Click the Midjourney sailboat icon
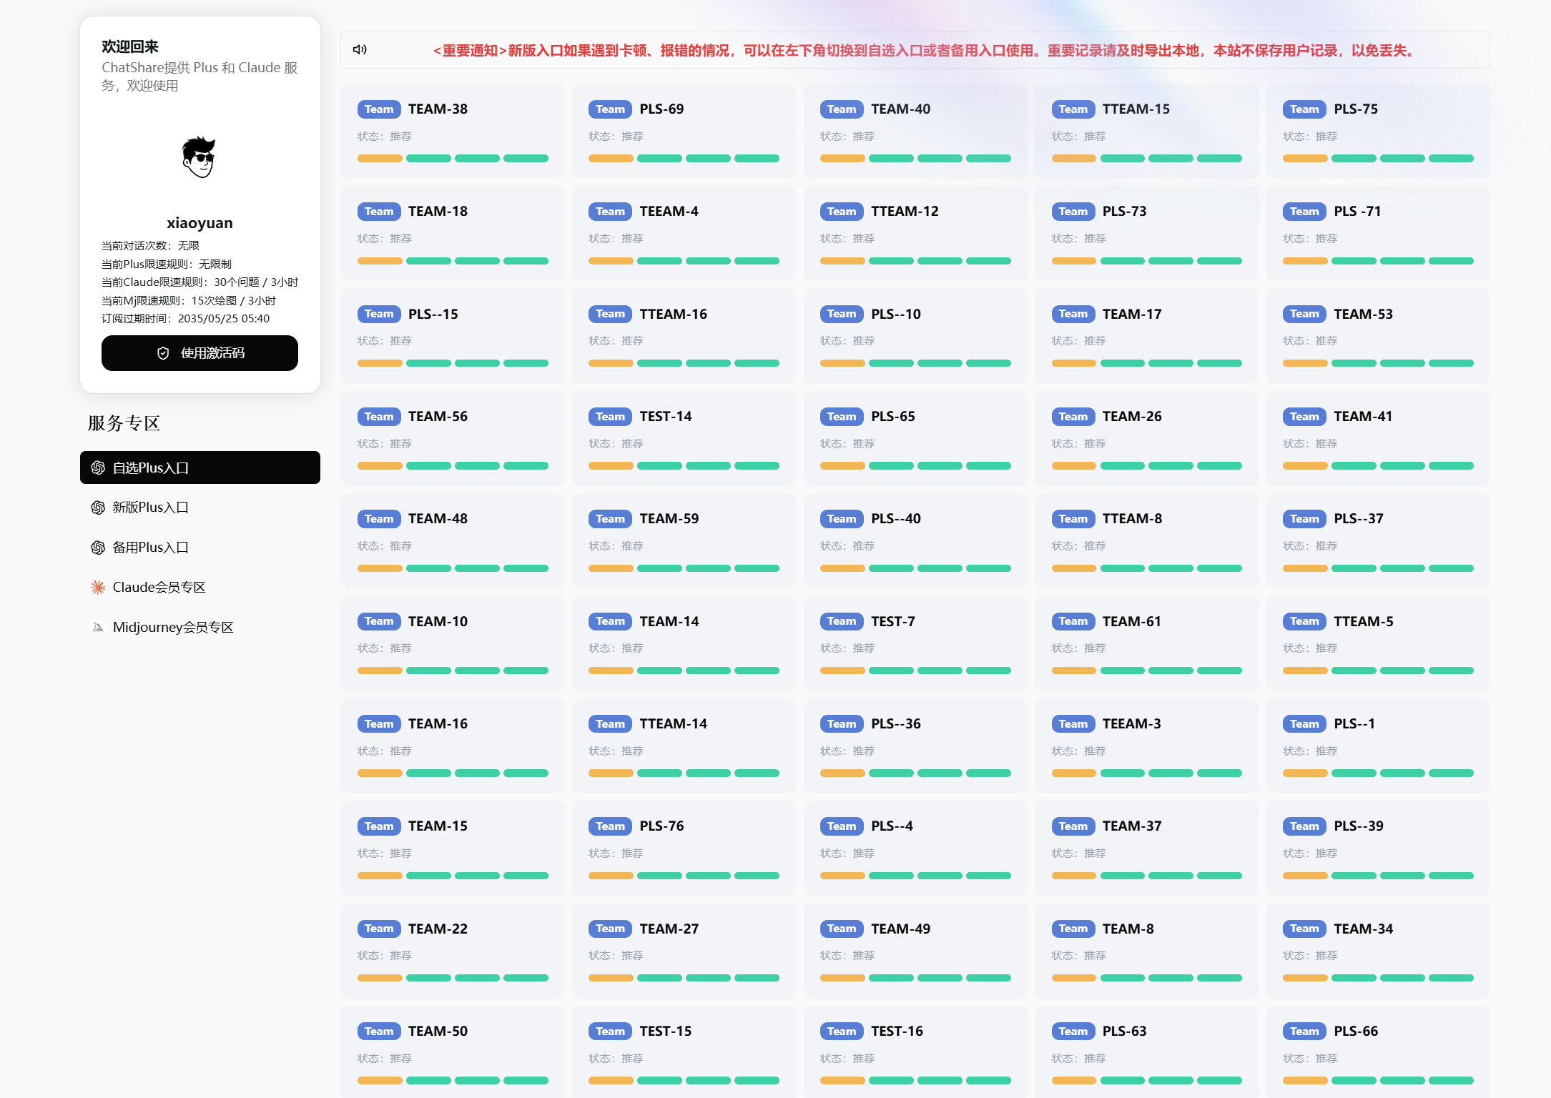1551x1098 pixels. click(x=98, y=628)
